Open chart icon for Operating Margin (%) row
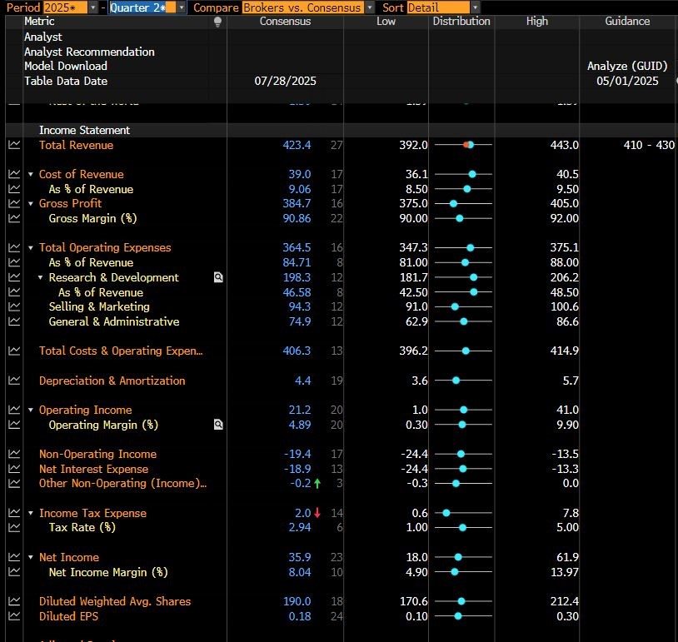The height and width of the screenshot is (642, 678). pyautogui.click(x=14, y=425)
